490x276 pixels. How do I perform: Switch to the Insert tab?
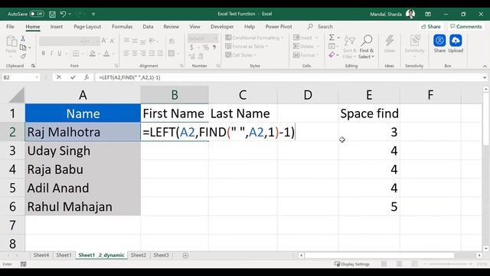(x=56, y=27)
